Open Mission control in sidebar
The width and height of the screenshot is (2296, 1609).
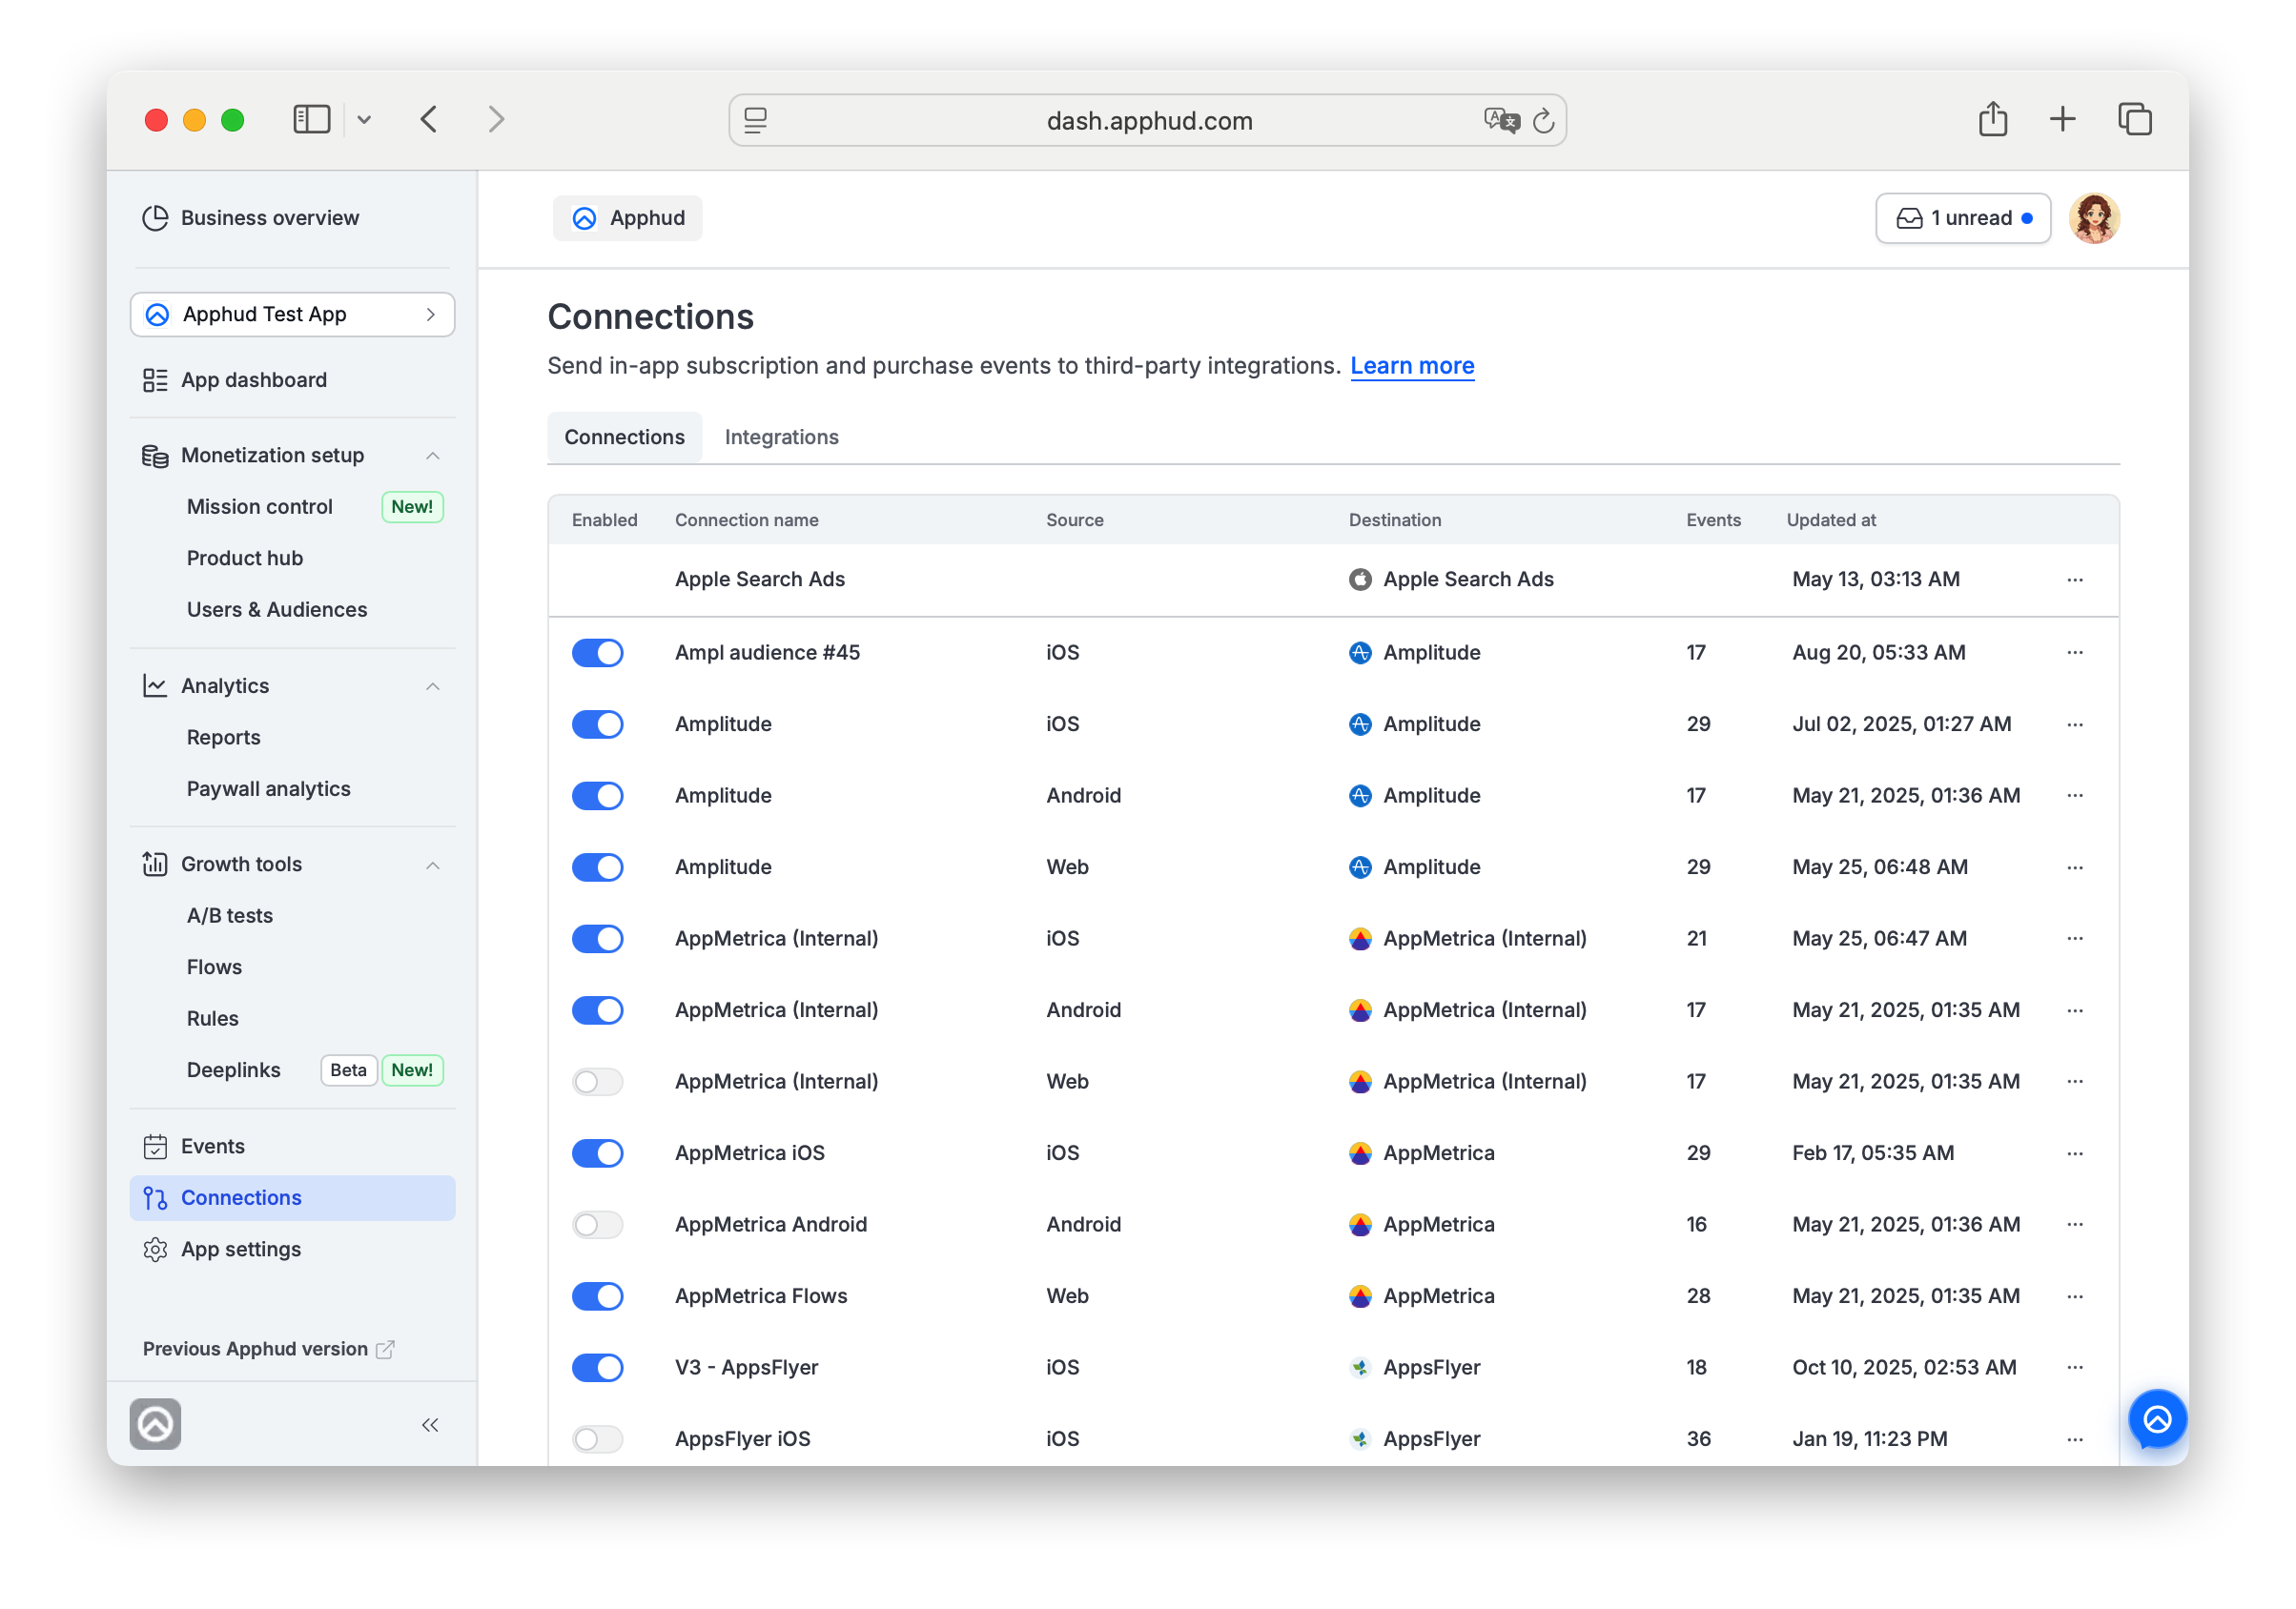click(x=259, y=507)
